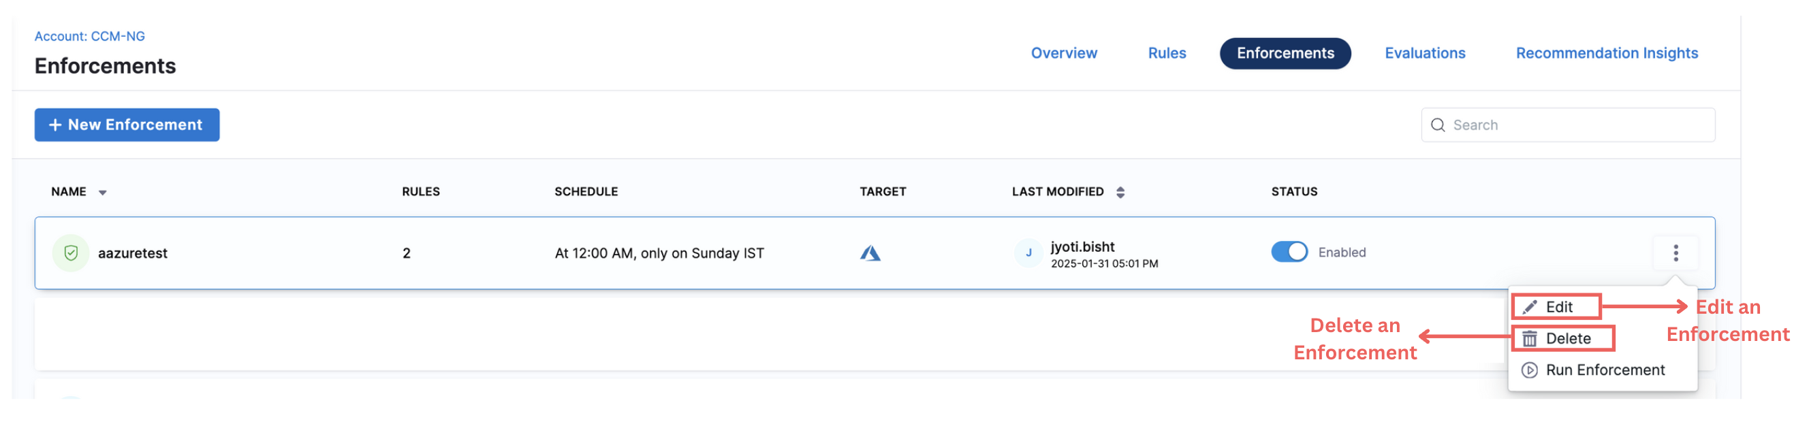Click the trash can Delete icon

click(1529, 339)
